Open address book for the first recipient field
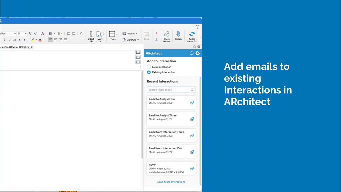The image size is (341, 192). [x=138, y=52]
